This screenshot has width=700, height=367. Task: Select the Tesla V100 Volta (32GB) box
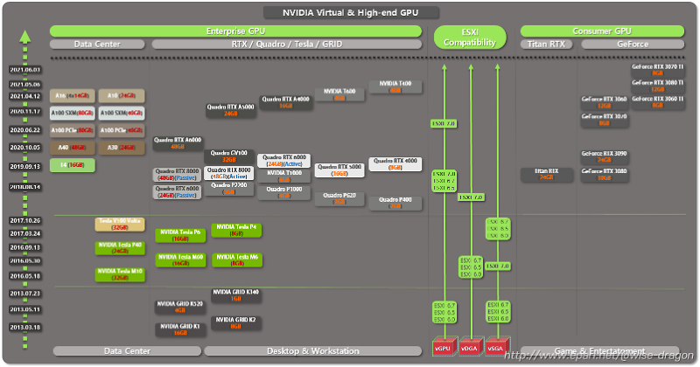pos(120,225)
